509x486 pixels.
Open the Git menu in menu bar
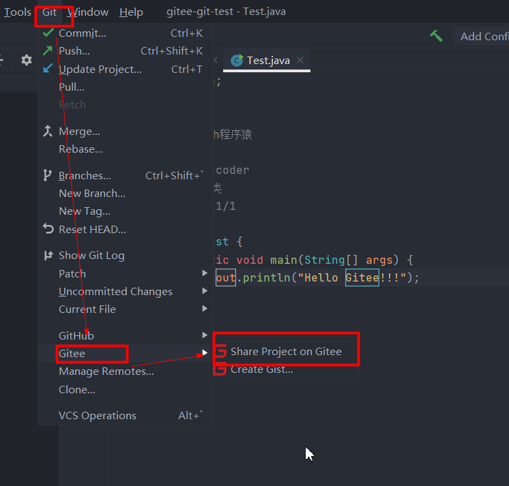pos(49,12)
